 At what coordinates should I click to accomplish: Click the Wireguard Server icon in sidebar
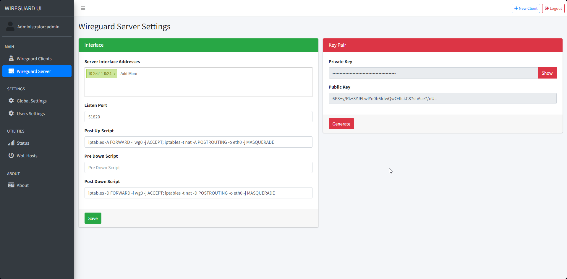11,71
